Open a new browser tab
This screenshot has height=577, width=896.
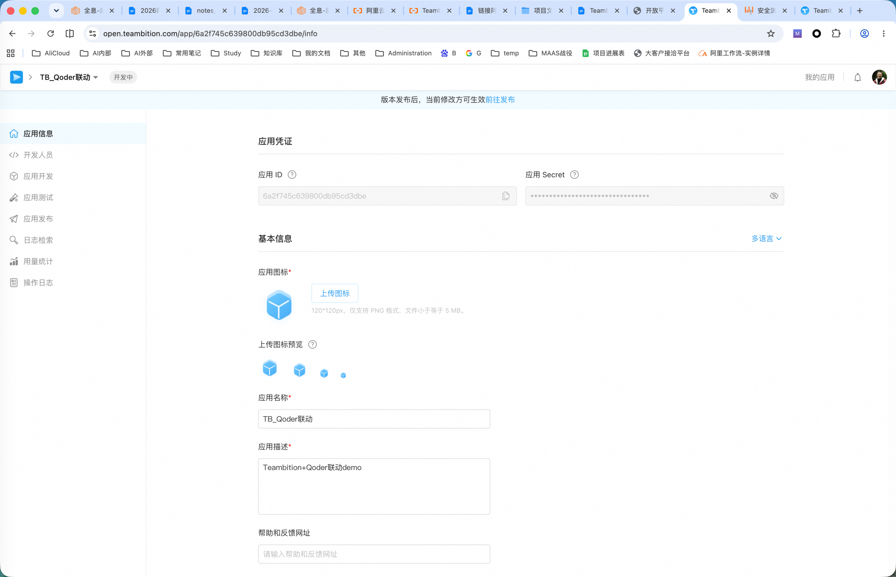coord(860,11)
